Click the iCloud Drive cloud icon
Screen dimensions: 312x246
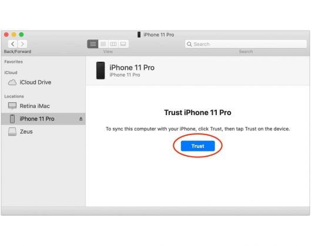click(12, 82)
